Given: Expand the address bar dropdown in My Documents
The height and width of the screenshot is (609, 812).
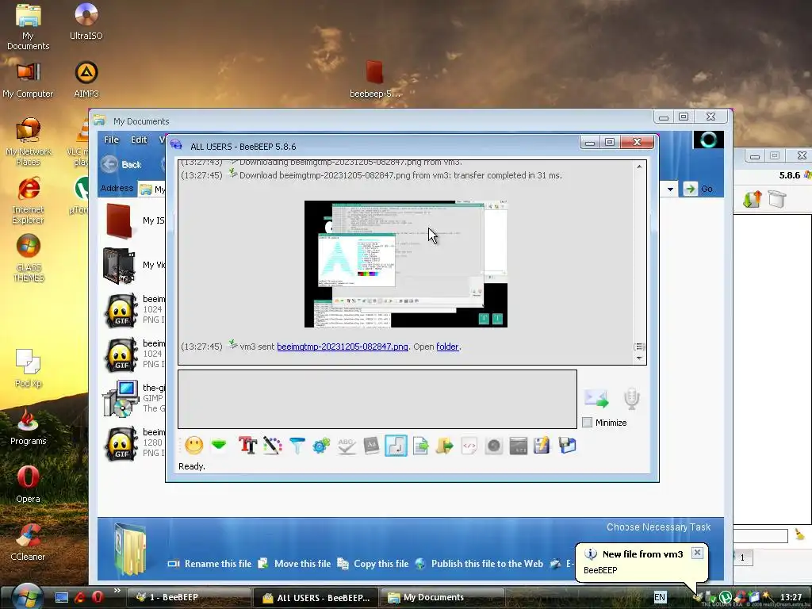Looking at the screenshot, I should click(670, 189).
